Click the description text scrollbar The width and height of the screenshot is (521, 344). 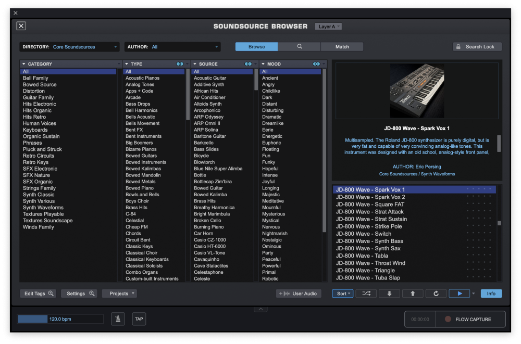click(x=499, y=144)
